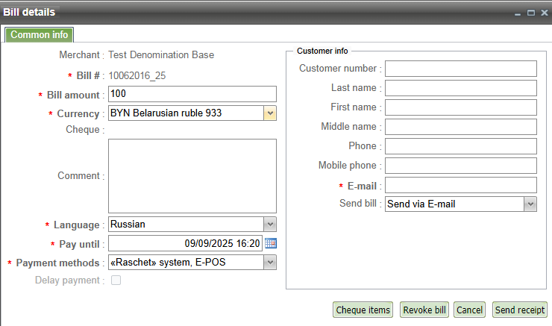Focus the Comment text area

click(192, 176)
